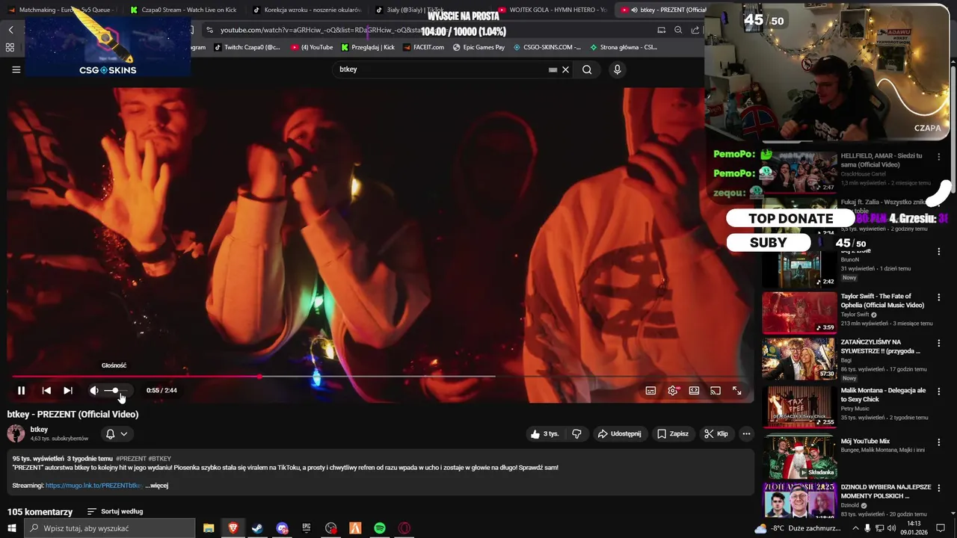
Task: Switch to the Czapa0 Stream Kick tab
Action: (x=184, y=10)
